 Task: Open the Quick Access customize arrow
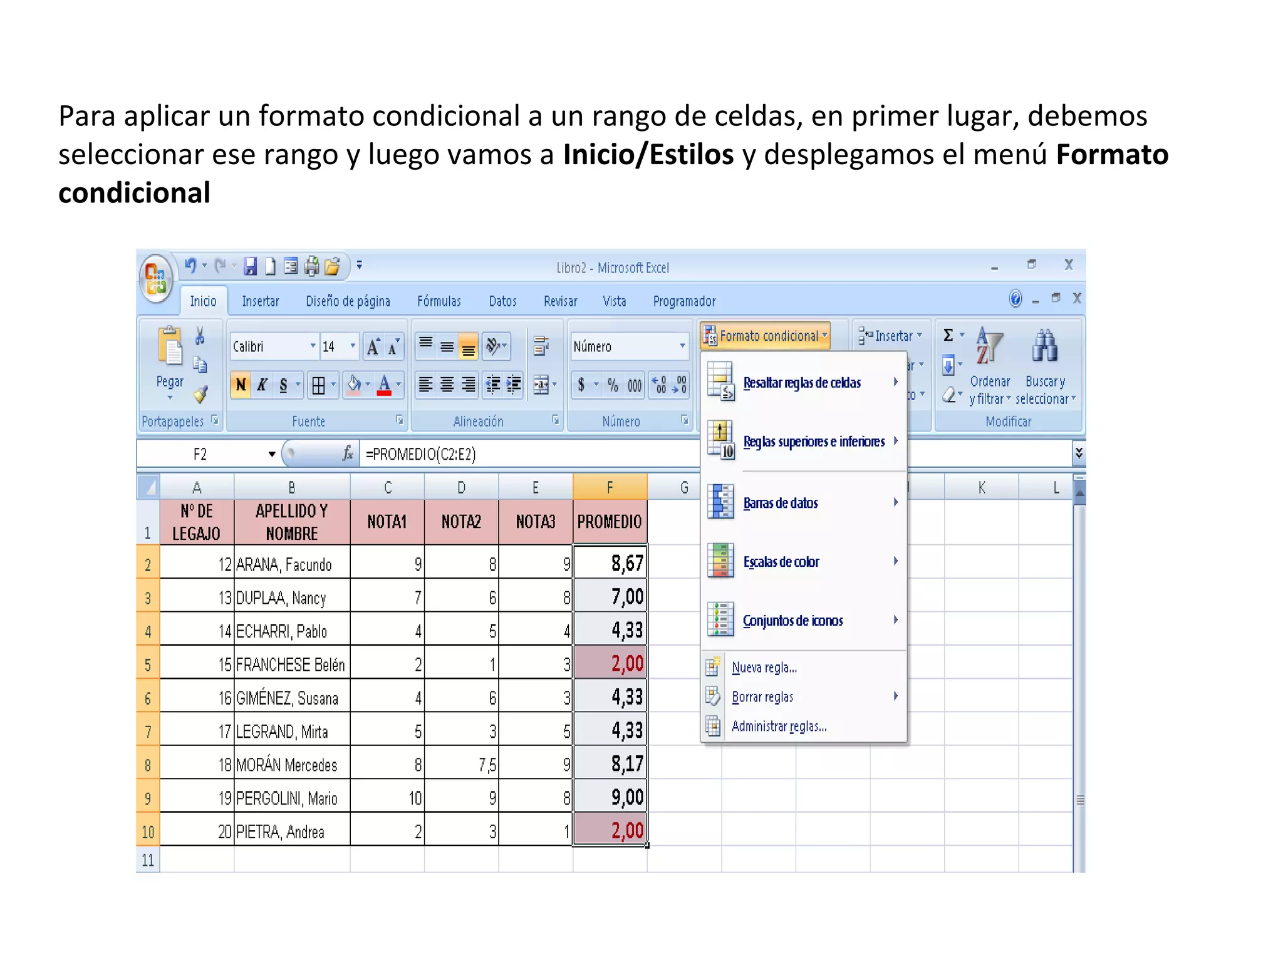360,266
